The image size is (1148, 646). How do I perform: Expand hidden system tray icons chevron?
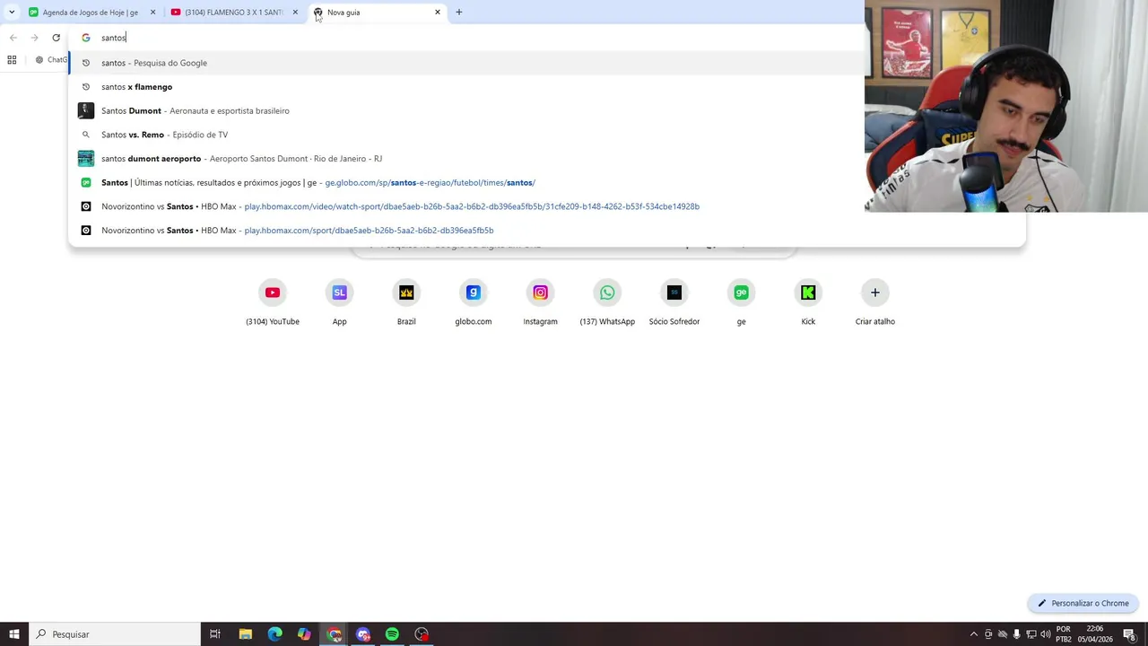coord(975,634)
